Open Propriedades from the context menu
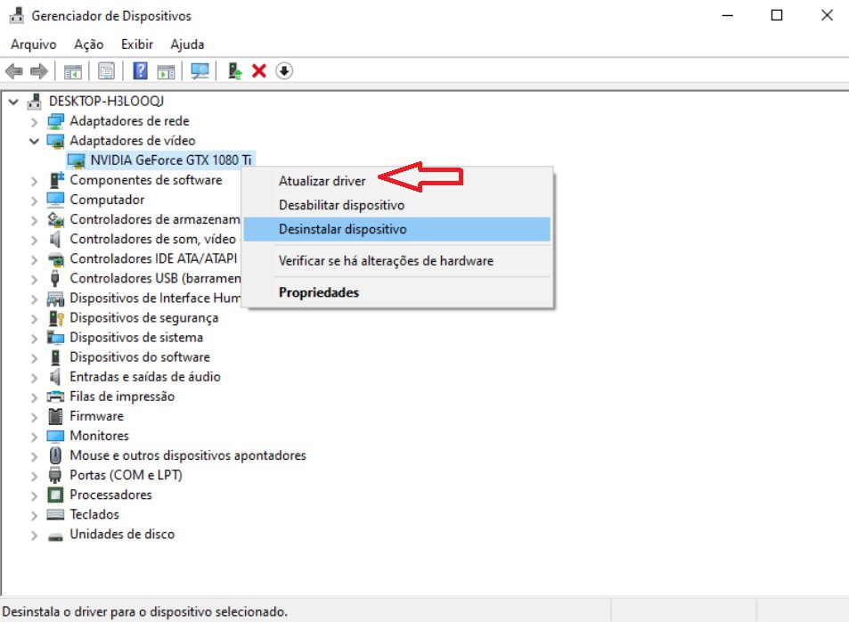 click(318, 292)
